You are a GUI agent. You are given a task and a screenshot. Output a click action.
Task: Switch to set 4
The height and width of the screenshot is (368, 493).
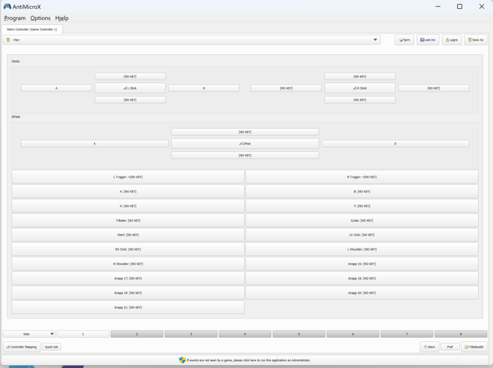(245, 334)
